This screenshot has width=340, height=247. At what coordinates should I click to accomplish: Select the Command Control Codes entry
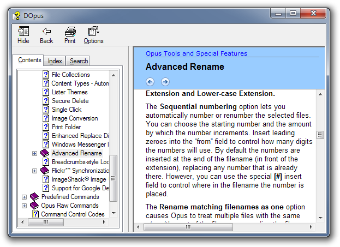tap(73, 214)
